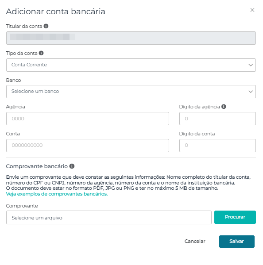Click the Banco field label
The width and height of the screenshot is (263, 265).
(14, 80)
